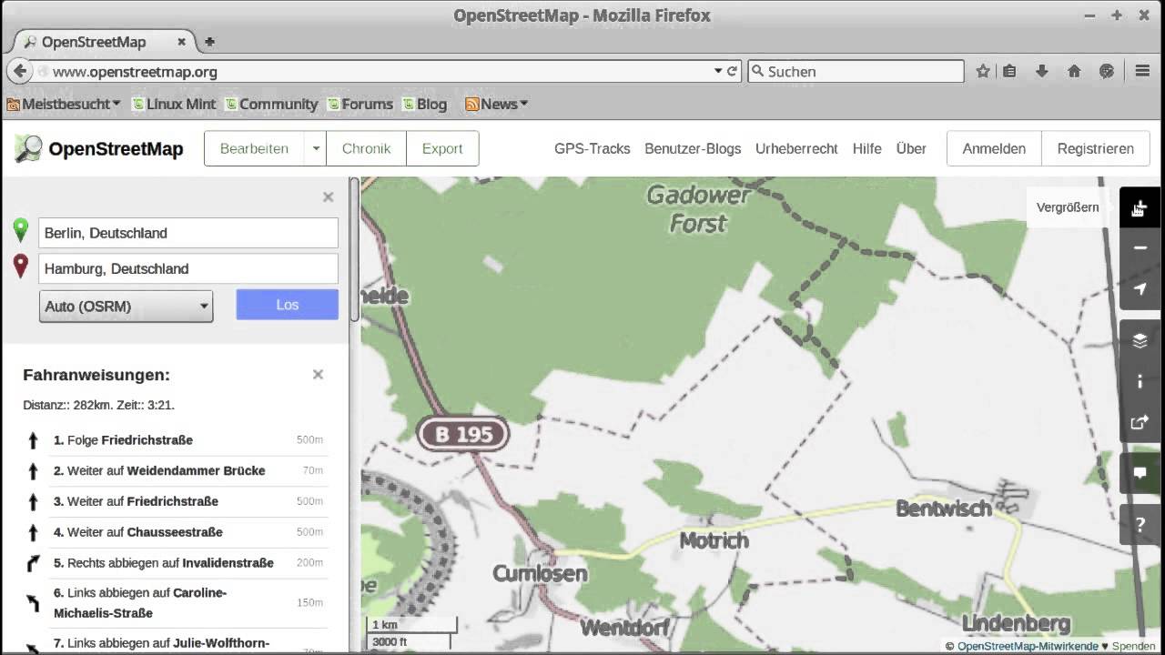Select step 5 Rechts abbiegen auf Invalidenstraße
Image resolution: width=1165 pixels, height=655 pixels.
[175, 563]
